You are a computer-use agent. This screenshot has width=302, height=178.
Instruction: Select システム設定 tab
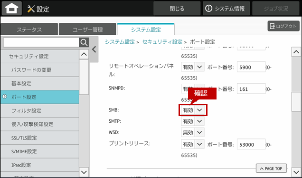click(146, 30)
